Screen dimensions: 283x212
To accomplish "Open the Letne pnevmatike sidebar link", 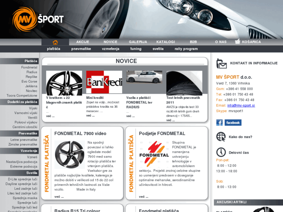I will coord(24,140).
